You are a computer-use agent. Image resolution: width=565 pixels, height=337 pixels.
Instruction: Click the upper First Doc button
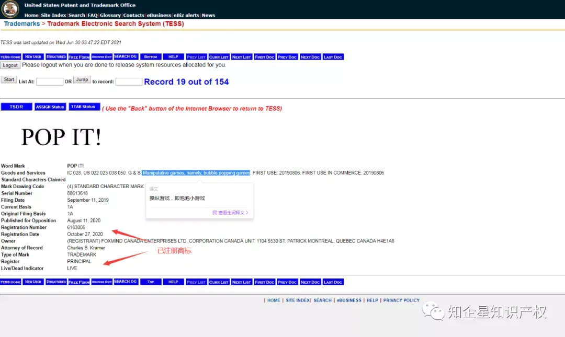265,57
